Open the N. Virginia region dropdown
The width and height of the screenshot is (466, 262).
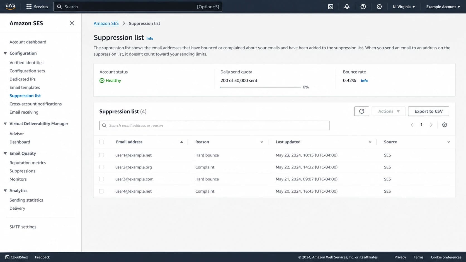coord(404,7)
